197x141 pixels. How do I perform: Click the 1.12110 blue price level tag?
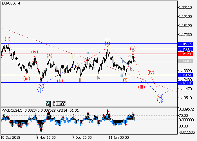tap(185, 82)
